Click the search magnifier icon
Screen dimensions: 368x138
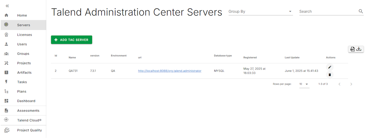[x=361, y=11]
